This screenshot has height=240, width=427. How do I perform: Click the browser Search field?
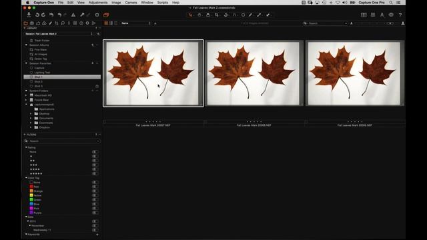pos(326,23)
